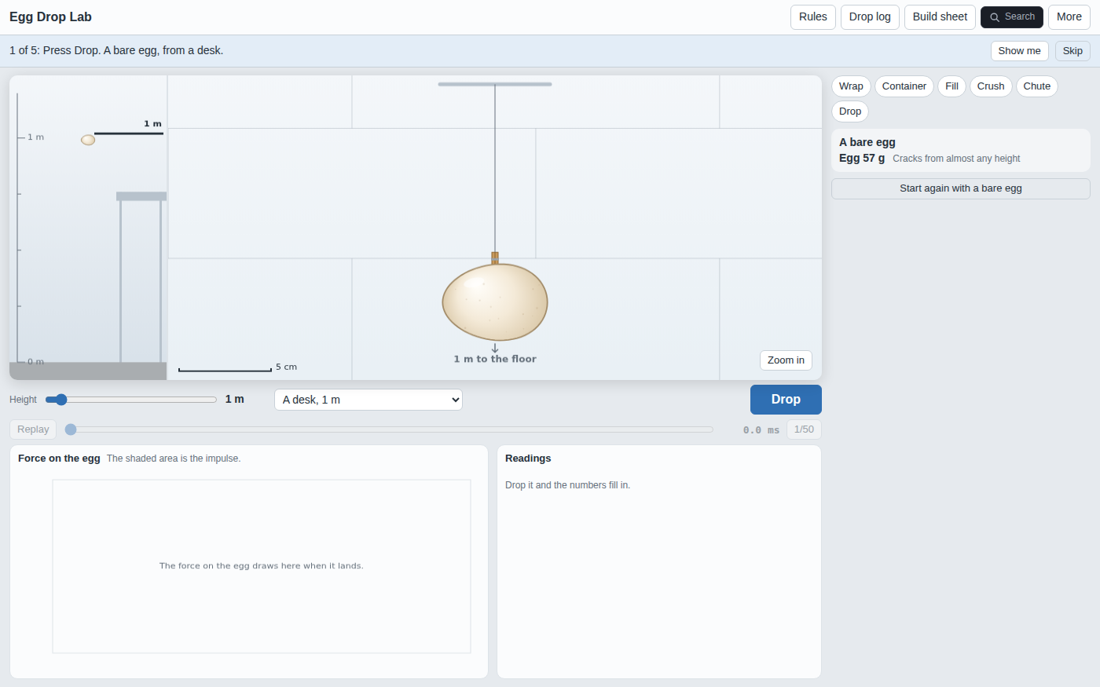Select the Chute tab
The width and height of the screenshot is (1100, 687).
click(1036, 86)
